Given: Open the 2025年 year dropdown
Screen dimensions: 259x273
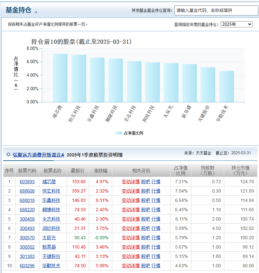Looking at the screenshot, I should pyautogui.click(x=237, y=24).
